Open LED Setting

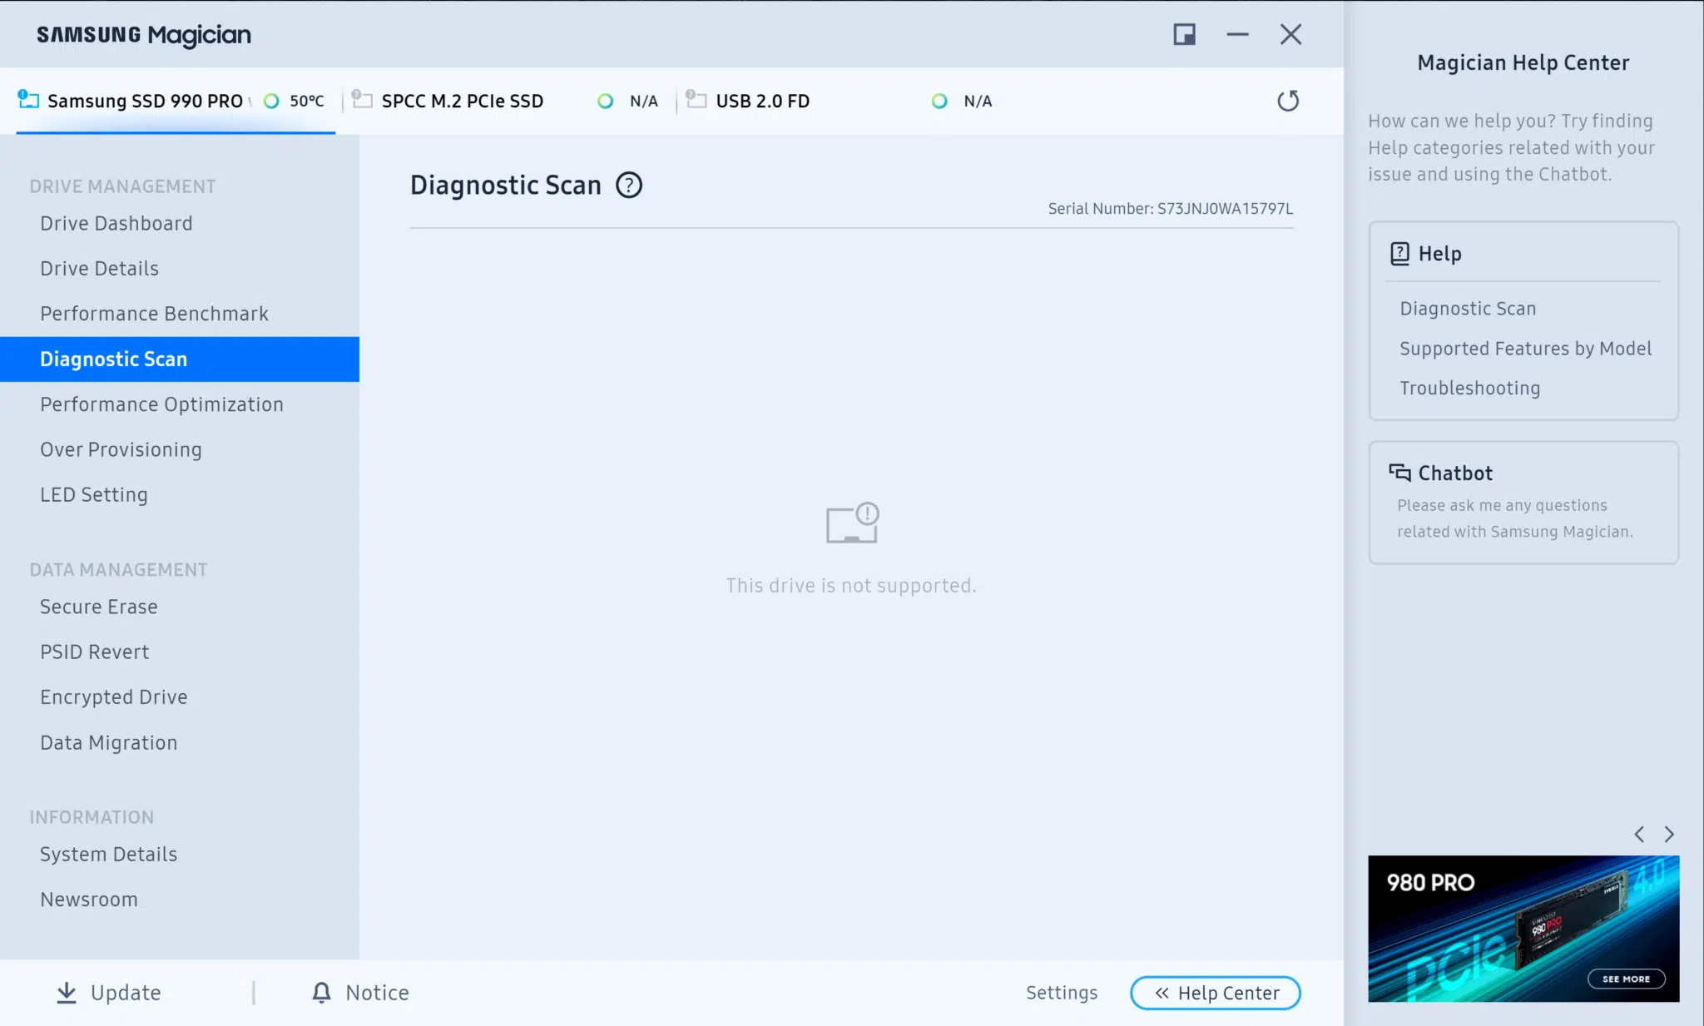coord(180,494)
